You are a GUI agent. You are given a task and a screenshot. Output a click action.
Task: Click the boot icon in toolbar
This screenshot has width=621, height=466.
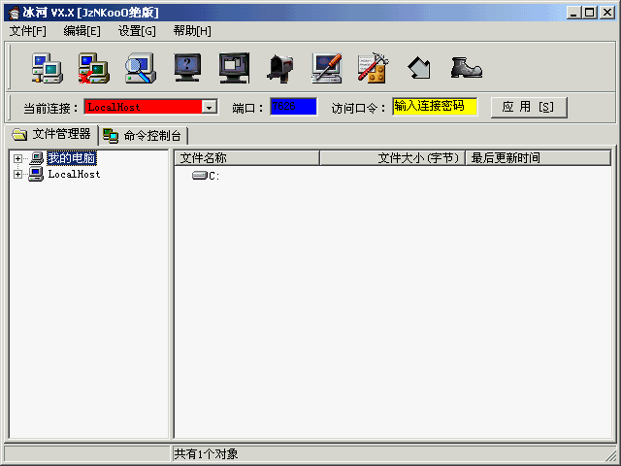point(466,67)
